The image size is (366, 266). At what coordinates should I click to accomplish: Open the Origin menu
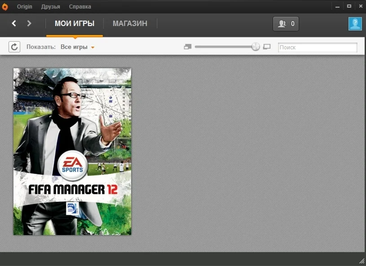pos(24,6)
